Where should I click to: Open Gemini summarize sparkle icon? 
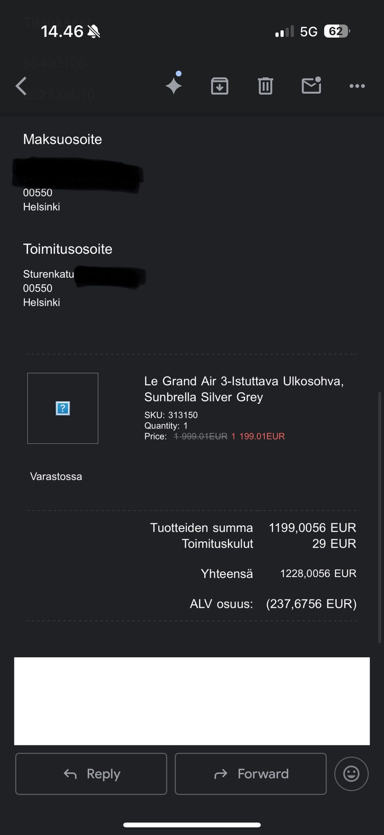tap(174, 85)
